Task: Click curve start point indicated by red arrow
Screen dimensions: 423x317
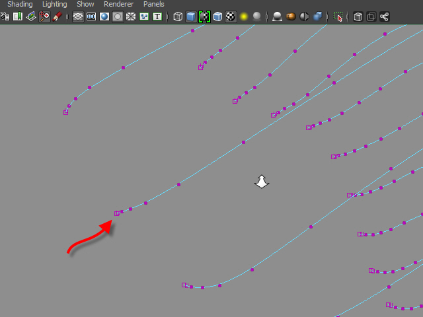Action: point(117,213)
